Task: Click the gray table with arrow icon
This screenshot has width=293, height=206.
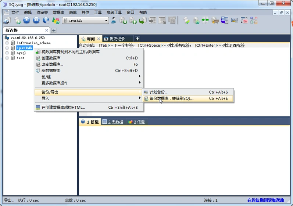Action: tap(152, 20)
